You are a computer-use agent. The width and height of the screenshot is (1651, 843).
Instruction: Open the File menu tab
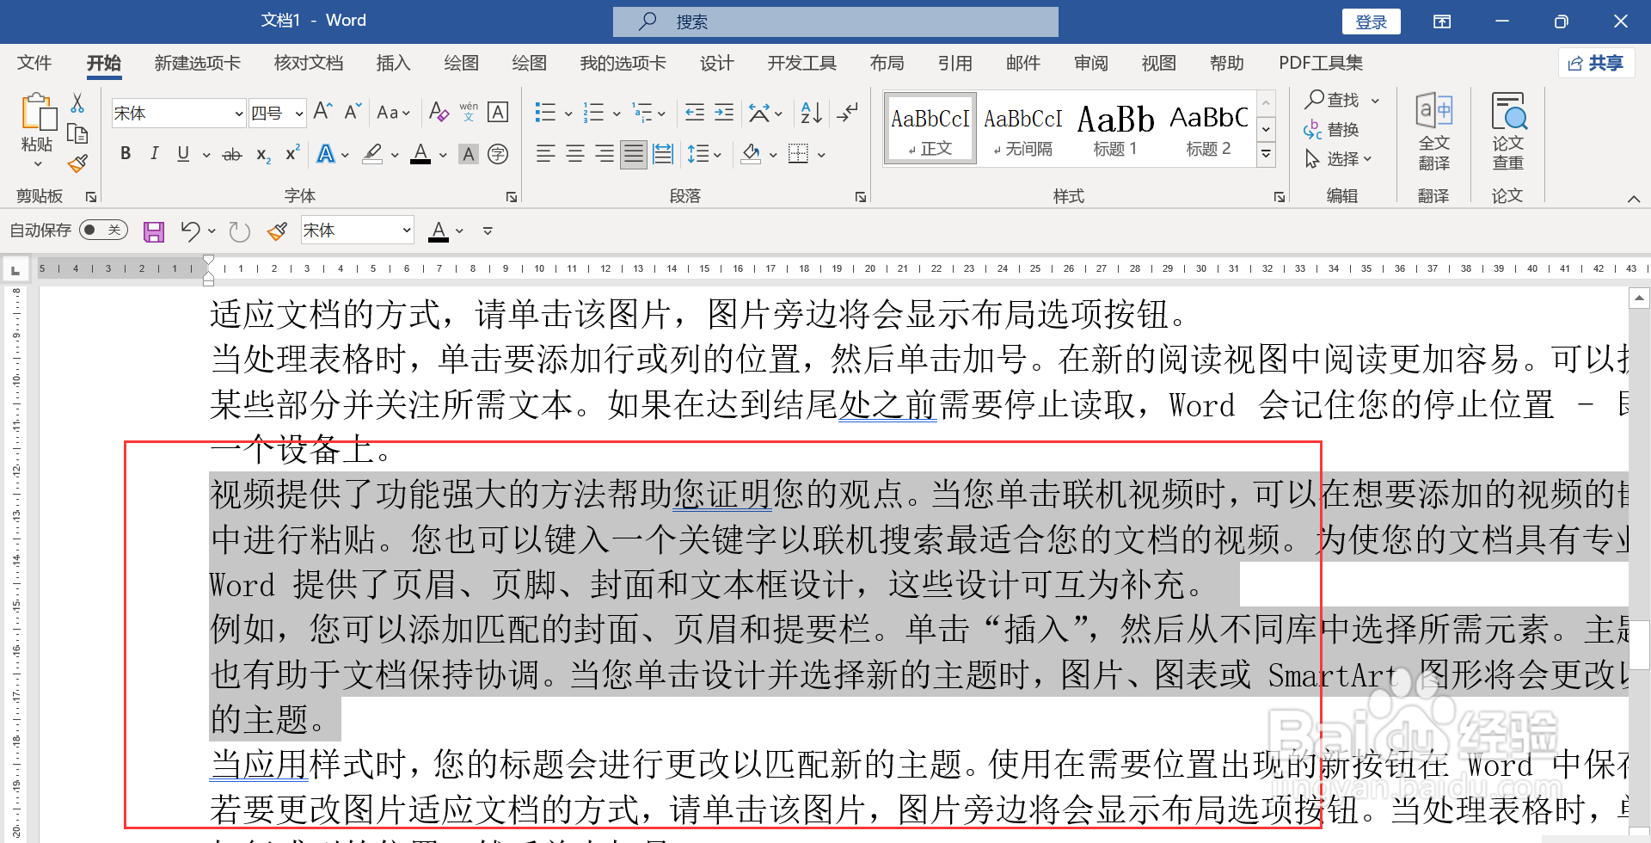pyautogui.click(x=34, y=63)
